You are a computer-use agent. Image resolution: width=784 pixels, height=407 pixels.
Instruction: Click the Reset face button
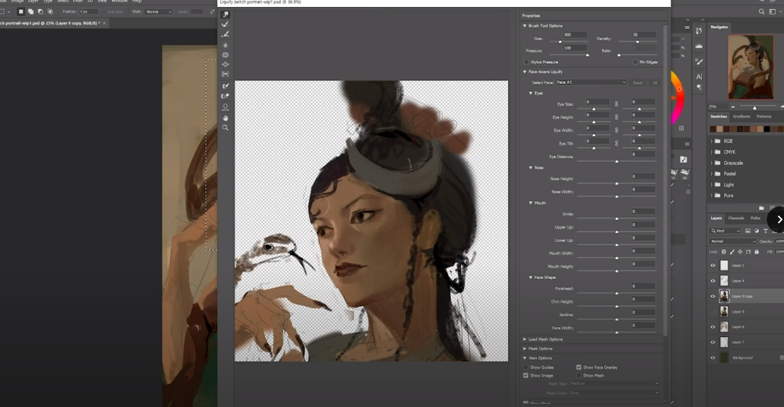[638, 82]
